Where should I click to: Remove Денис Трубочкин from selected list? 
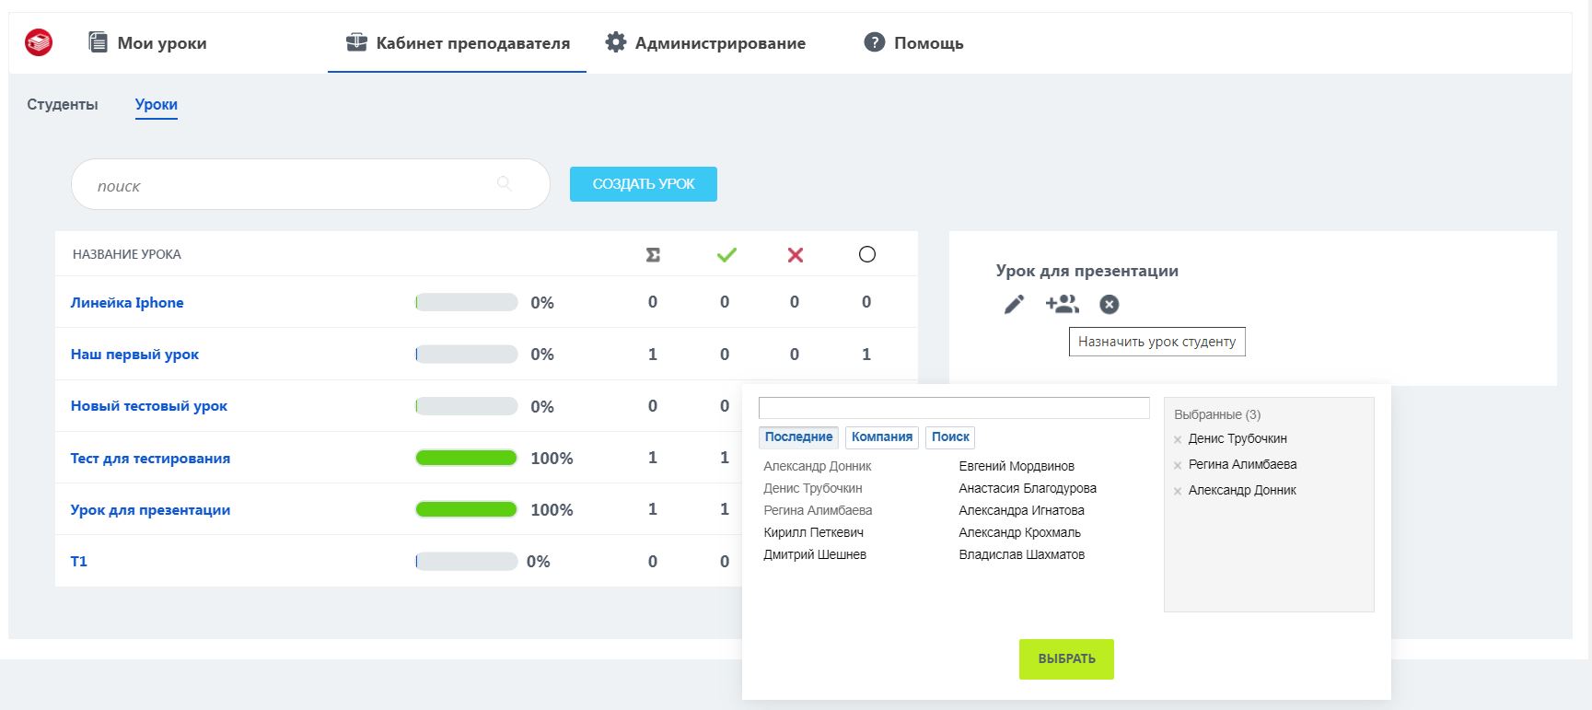click(1178, 440)
